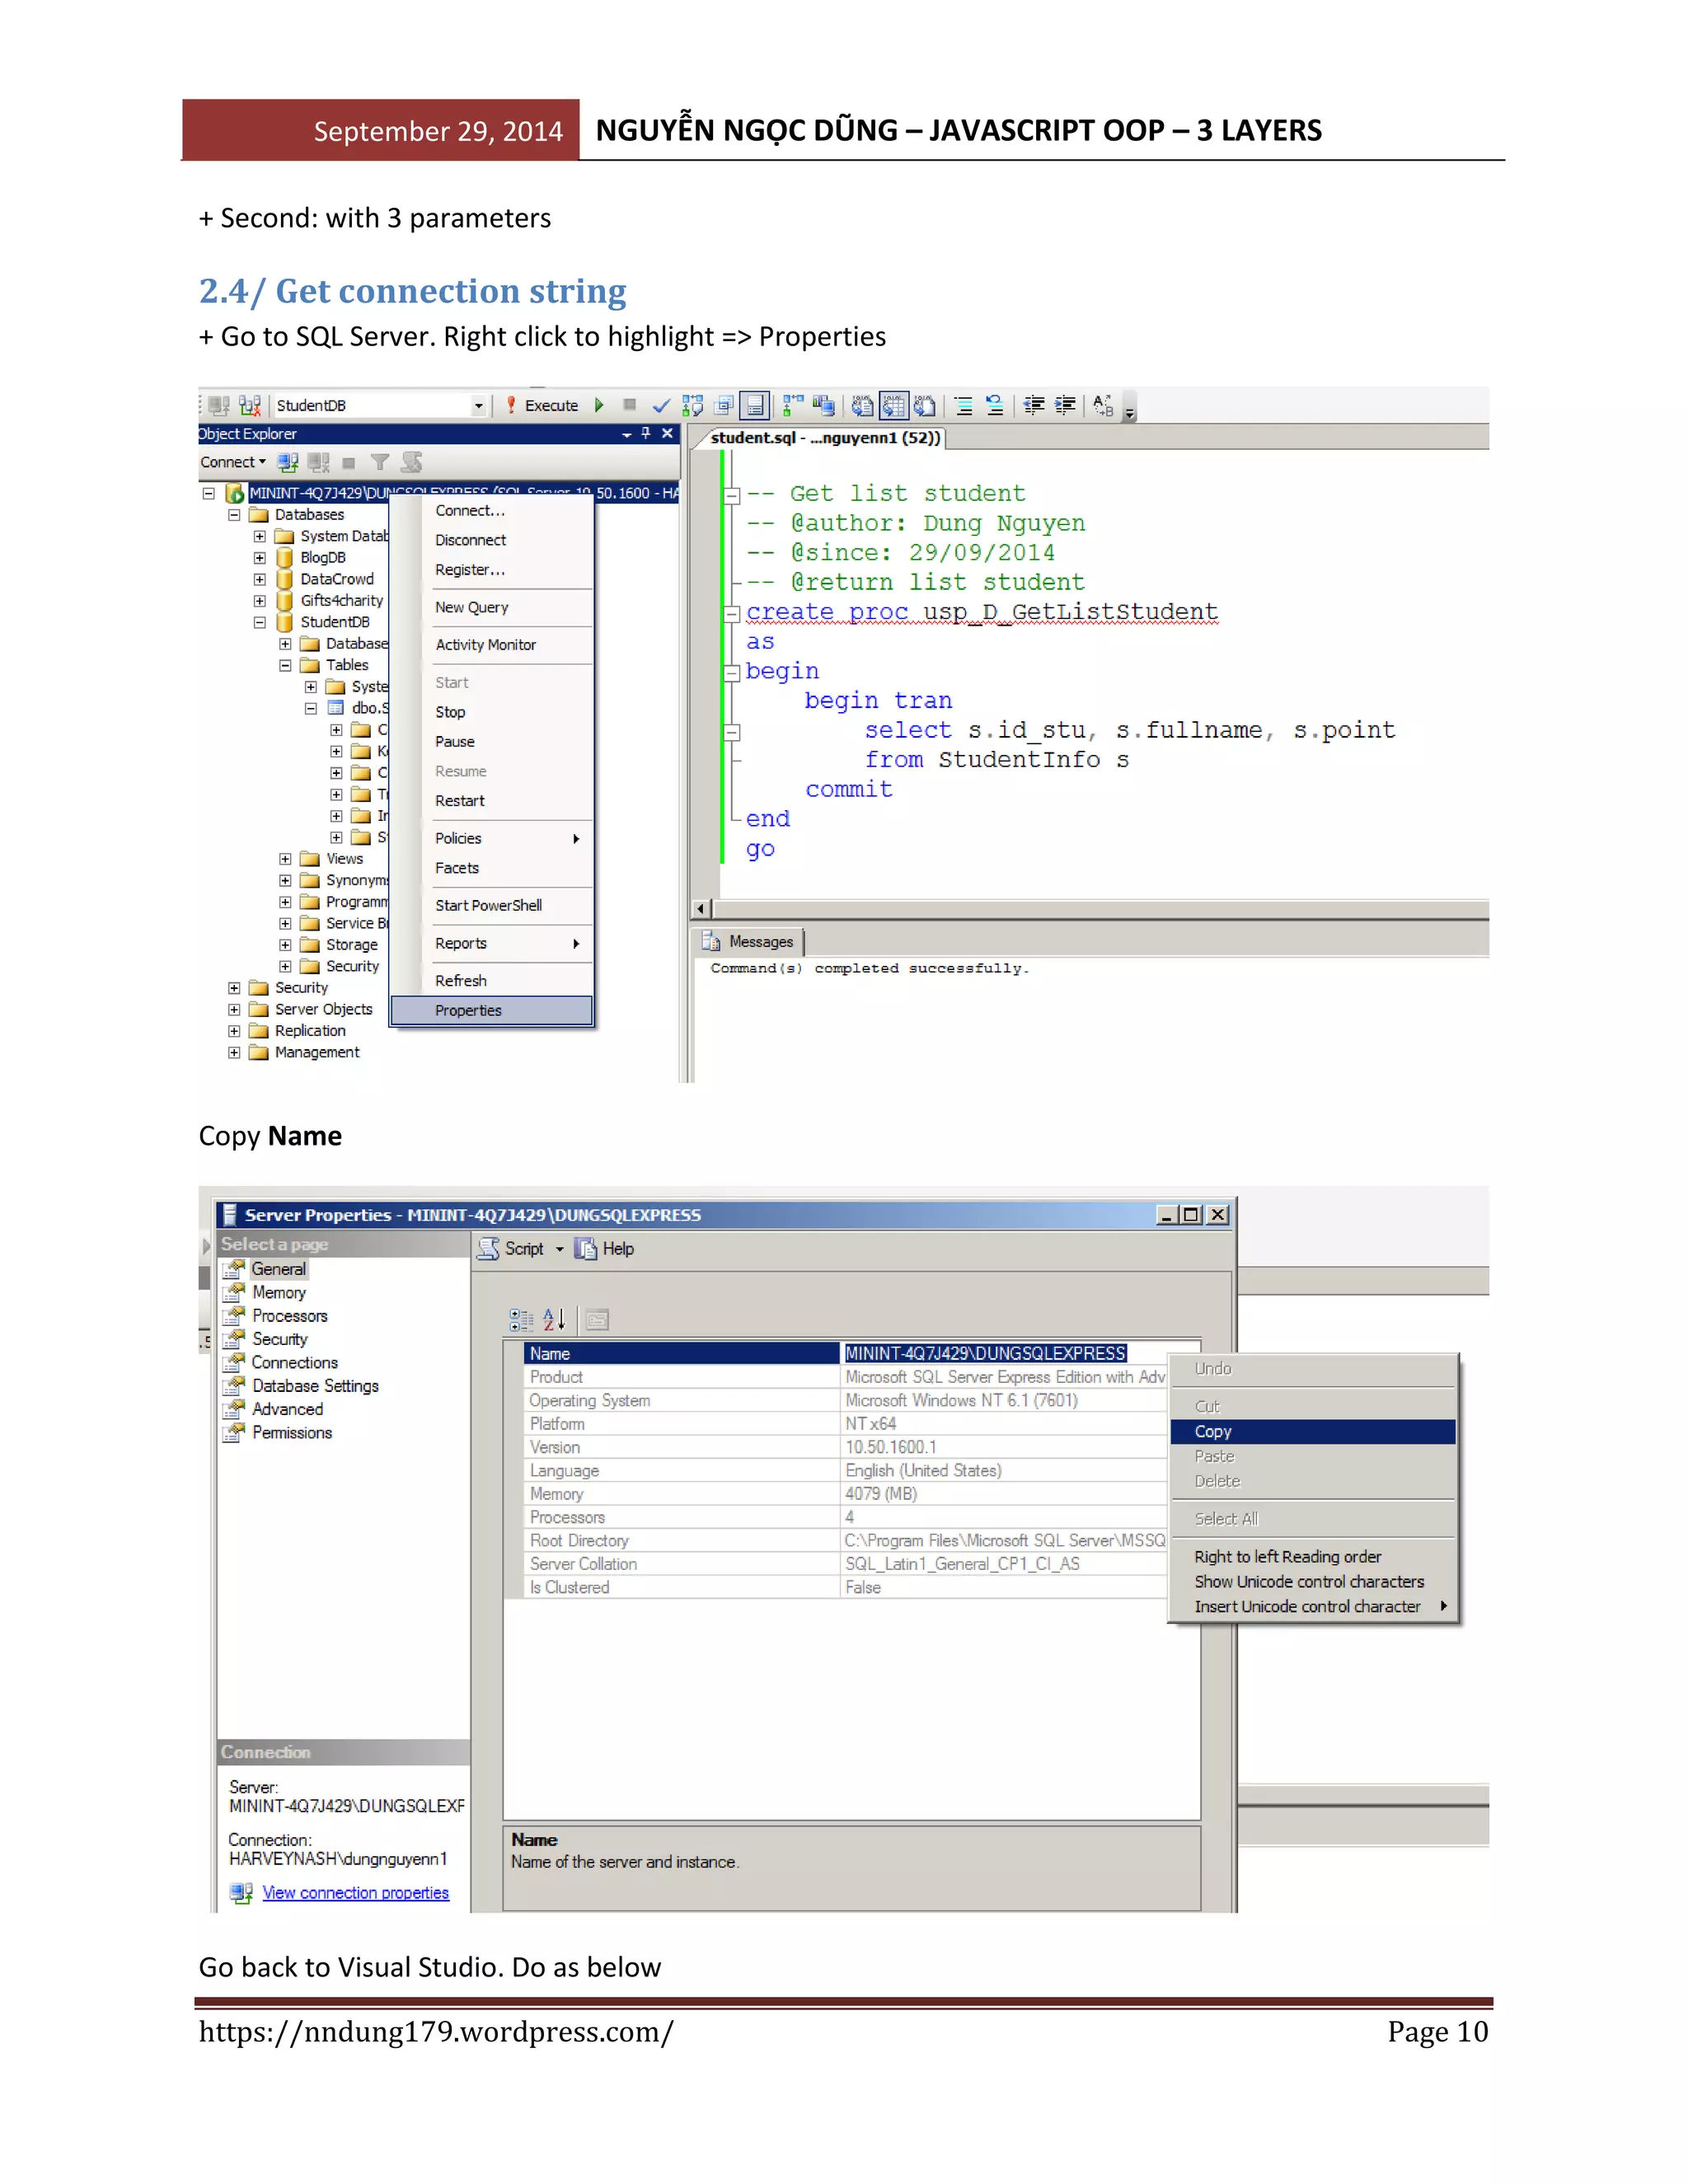Choose Properties in the context menu
This screenshot has height=2184, width=1688.
468,1010
